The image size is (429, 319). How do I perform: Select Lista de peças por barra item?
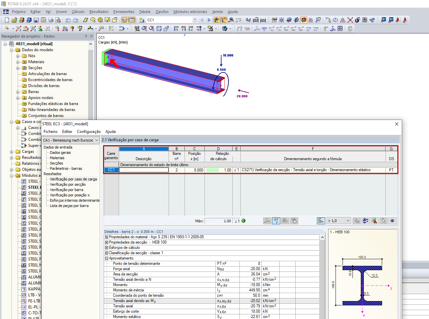69,206
